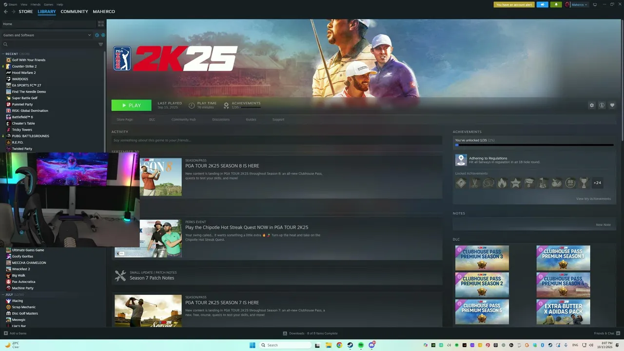Click the green PLAY button
This screenshot has height=351, width=624.
pos(131,105)
